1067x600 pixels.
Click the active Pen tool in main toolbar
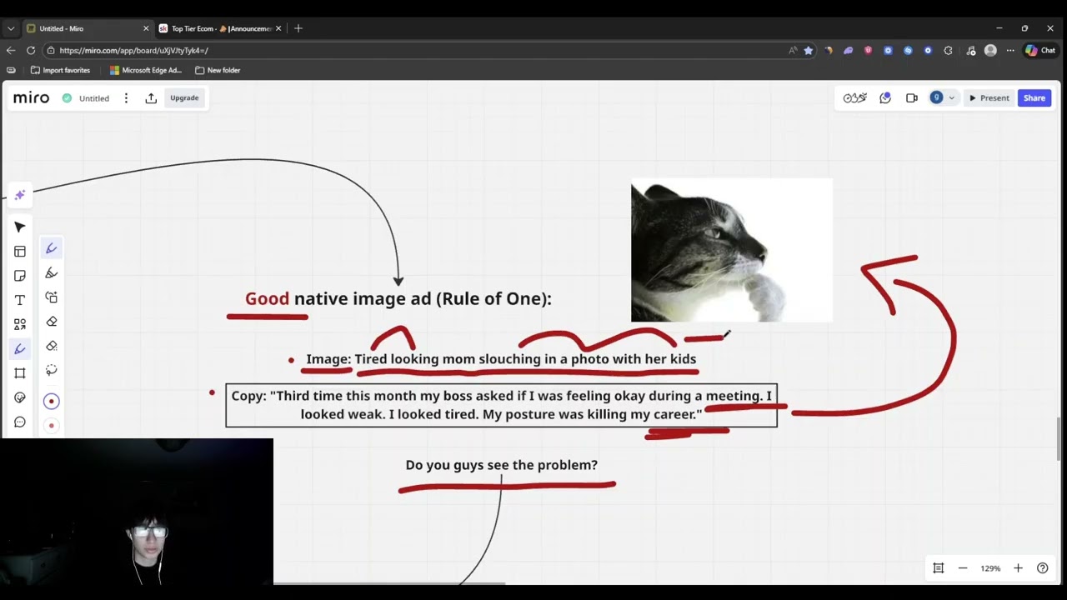coord(20,348)
